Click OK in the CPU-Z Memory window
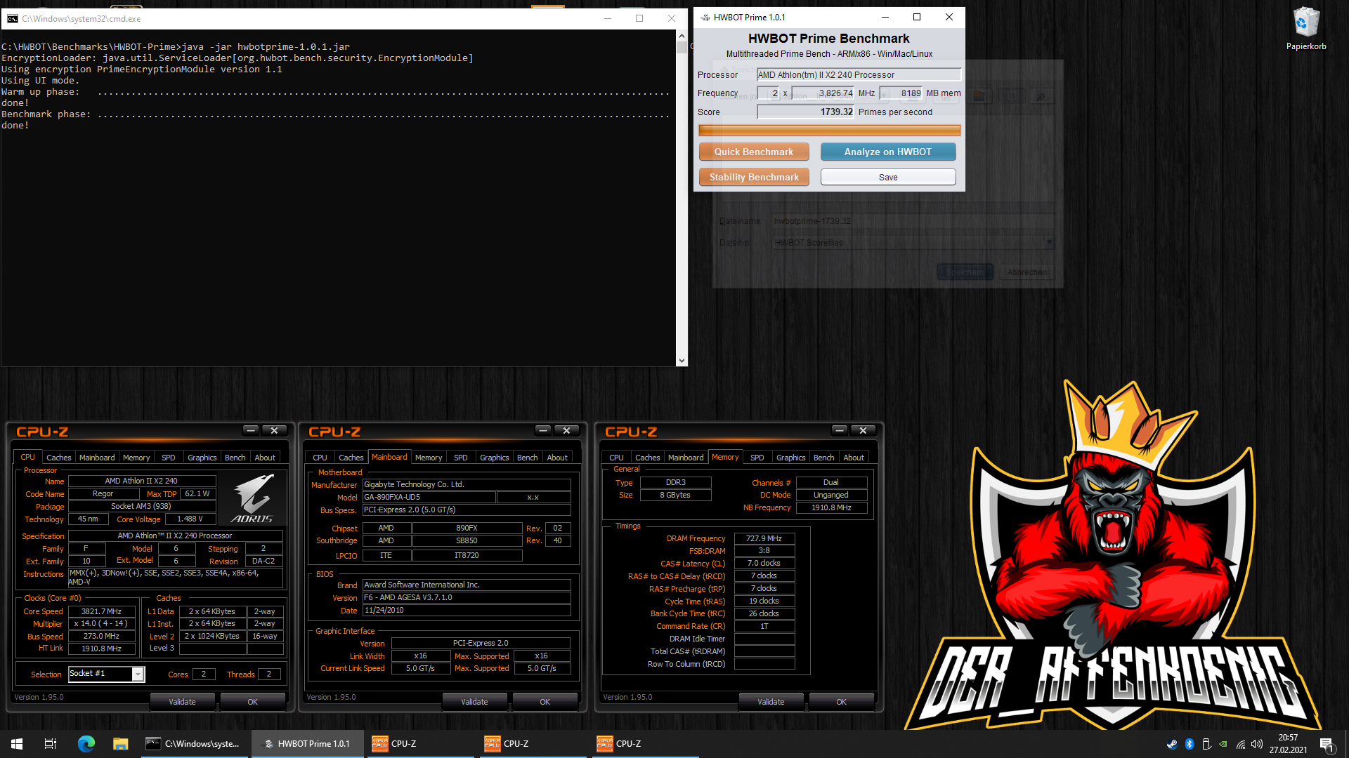This screenshot has width=1349, height=758. (x=842, y=702)
